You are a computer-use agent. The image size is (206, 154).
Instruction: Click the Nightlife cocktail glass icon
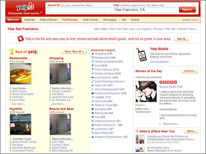pos(93,97)
